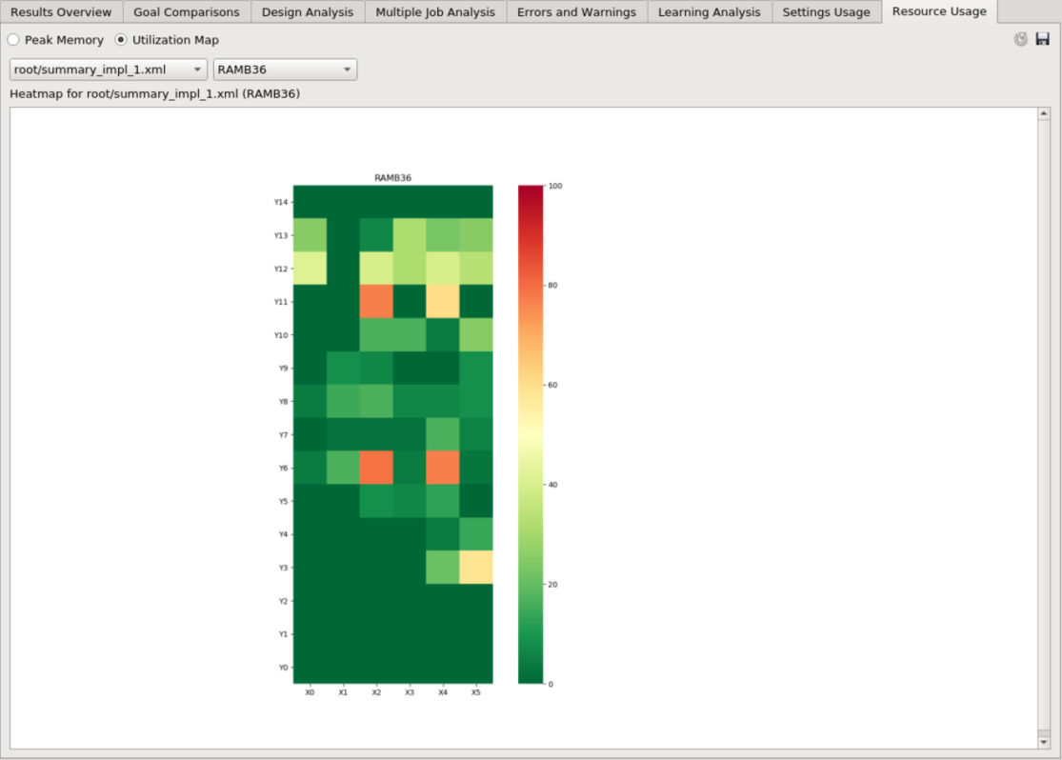Switch to Multiple Job Analysis tab
1062x760 pixels.
coord(435,12)
